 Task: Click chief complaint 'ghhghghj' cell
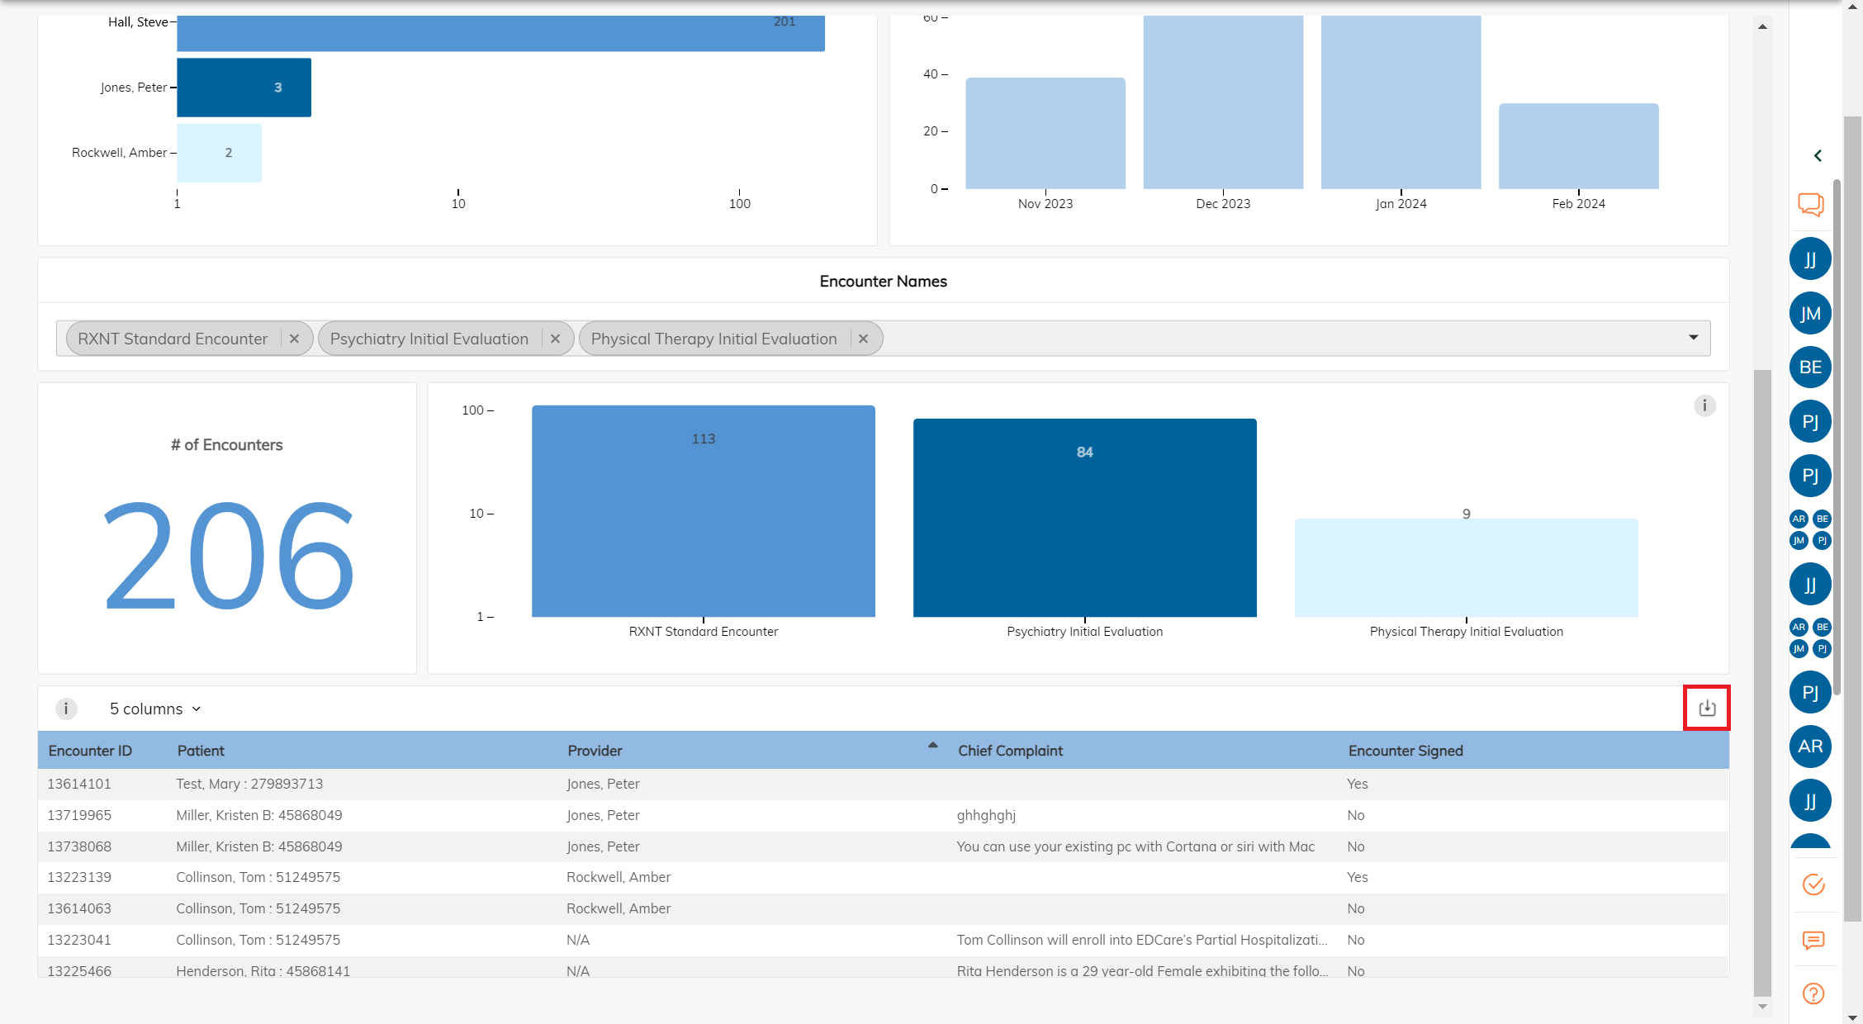click(x=986, y=815)
